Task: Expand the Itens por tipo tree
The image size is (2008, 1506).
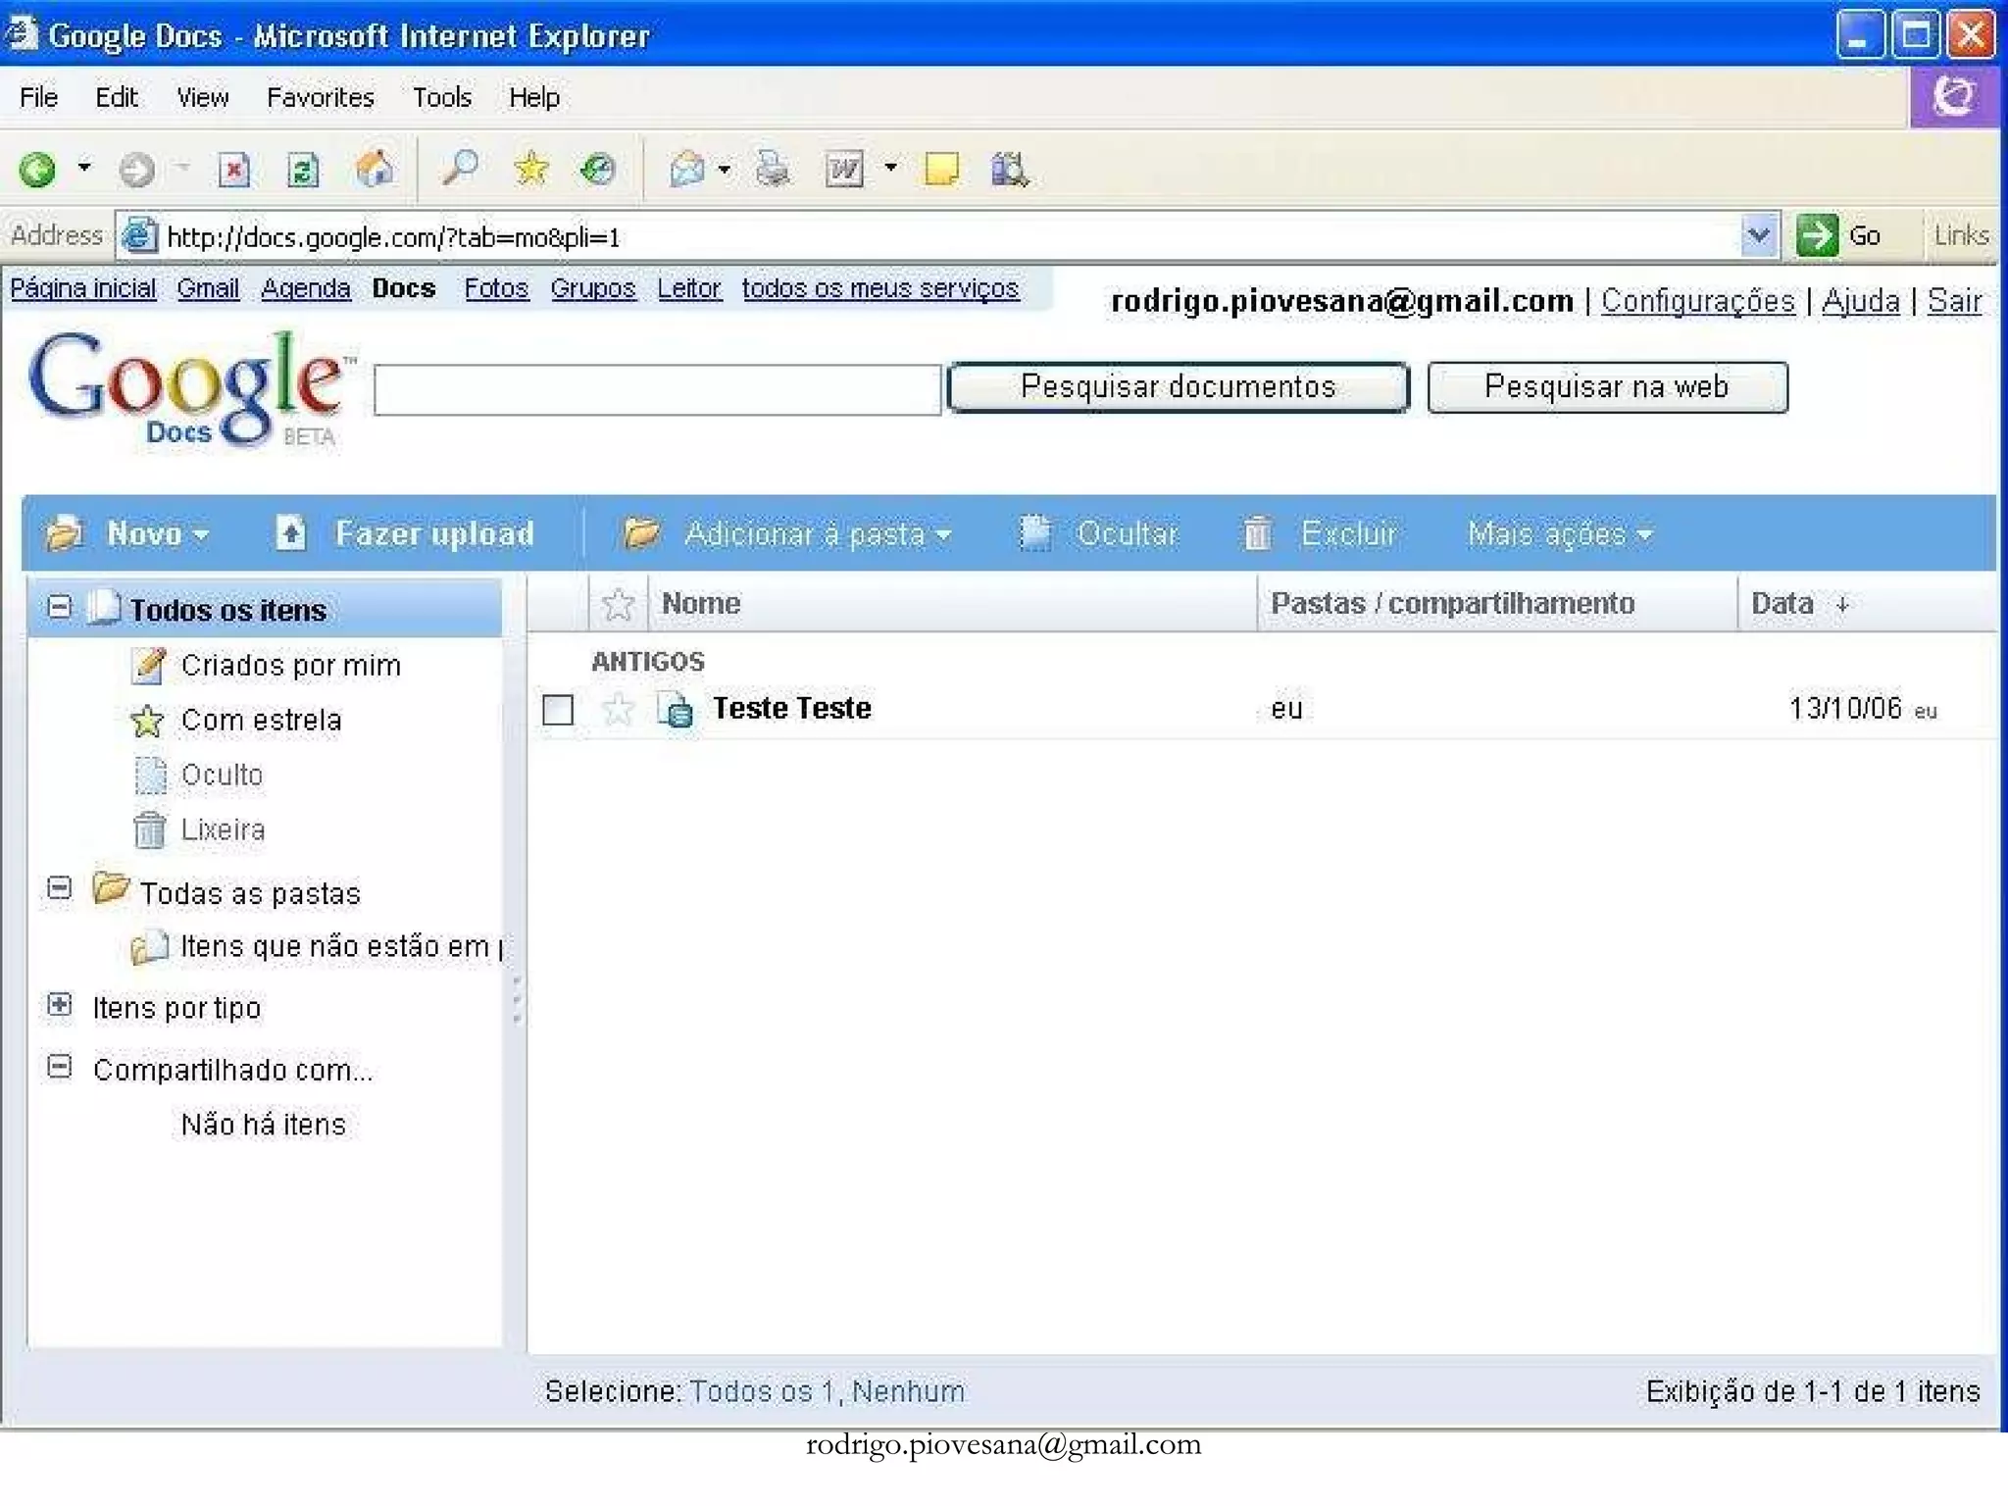Action: [x=60, y=1005]
